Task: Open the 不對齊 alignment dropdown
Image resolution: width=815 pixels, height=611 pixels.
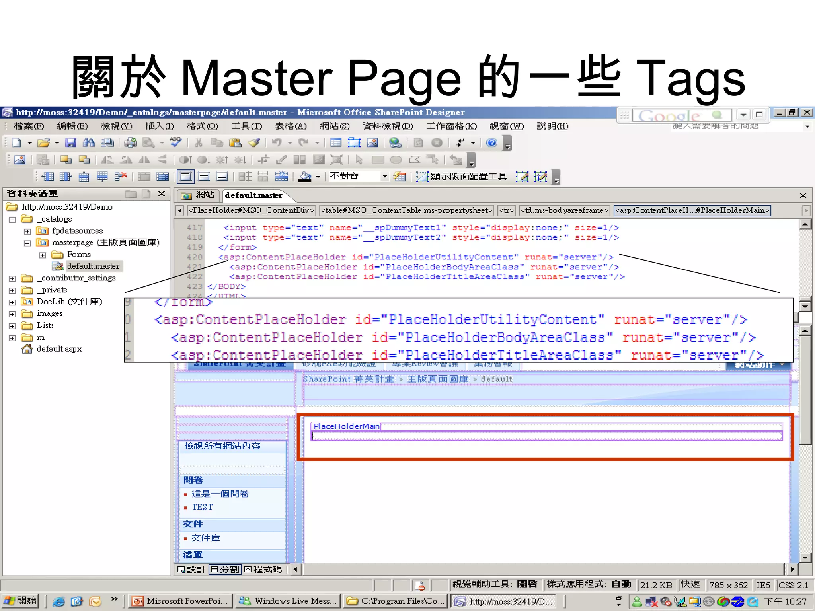Action: [384, 177]
